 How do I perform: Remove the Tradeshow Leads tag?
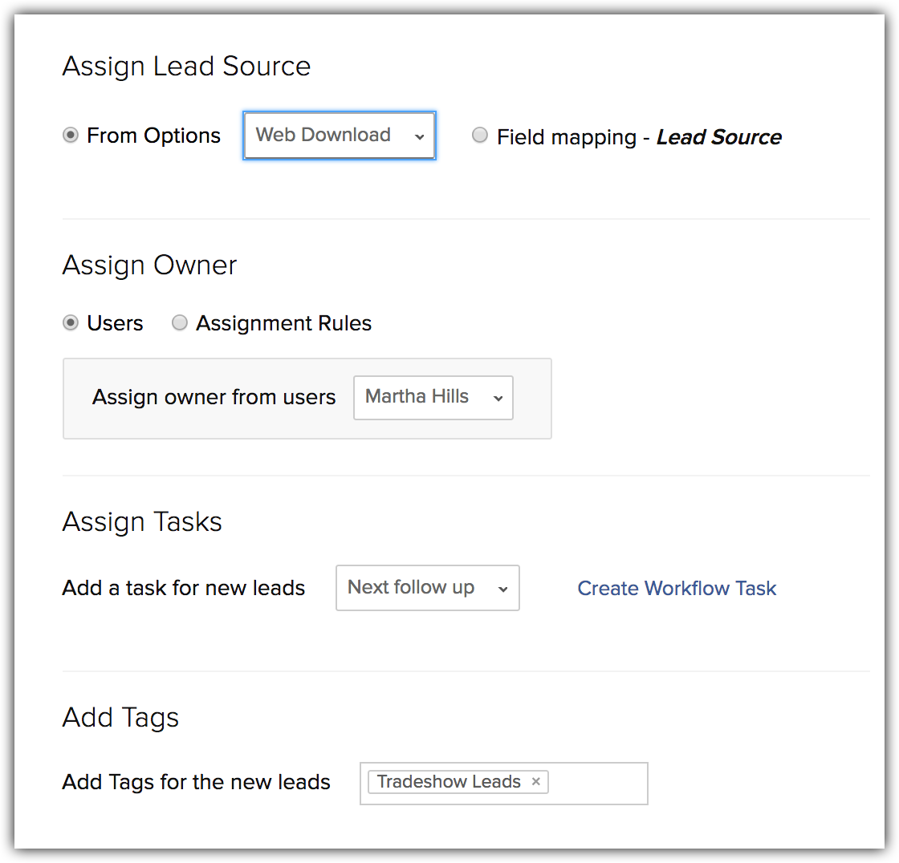click(x=535, y=782)
